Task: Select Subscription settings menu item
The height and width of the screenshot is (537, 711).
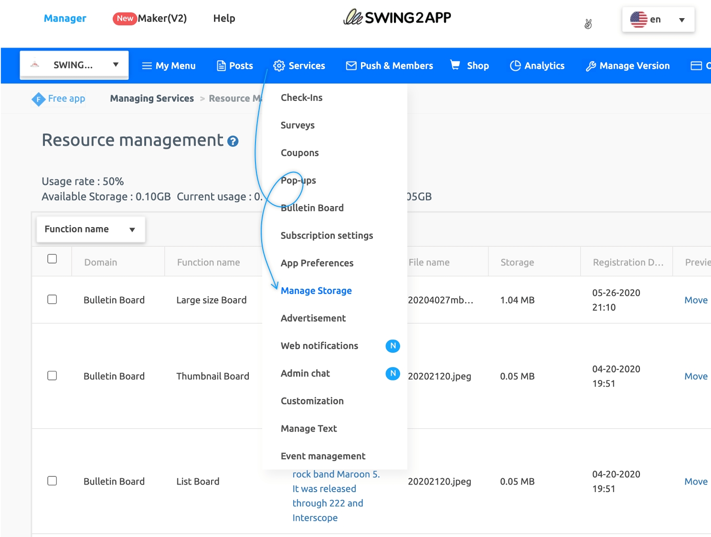Action: [327, 236]
